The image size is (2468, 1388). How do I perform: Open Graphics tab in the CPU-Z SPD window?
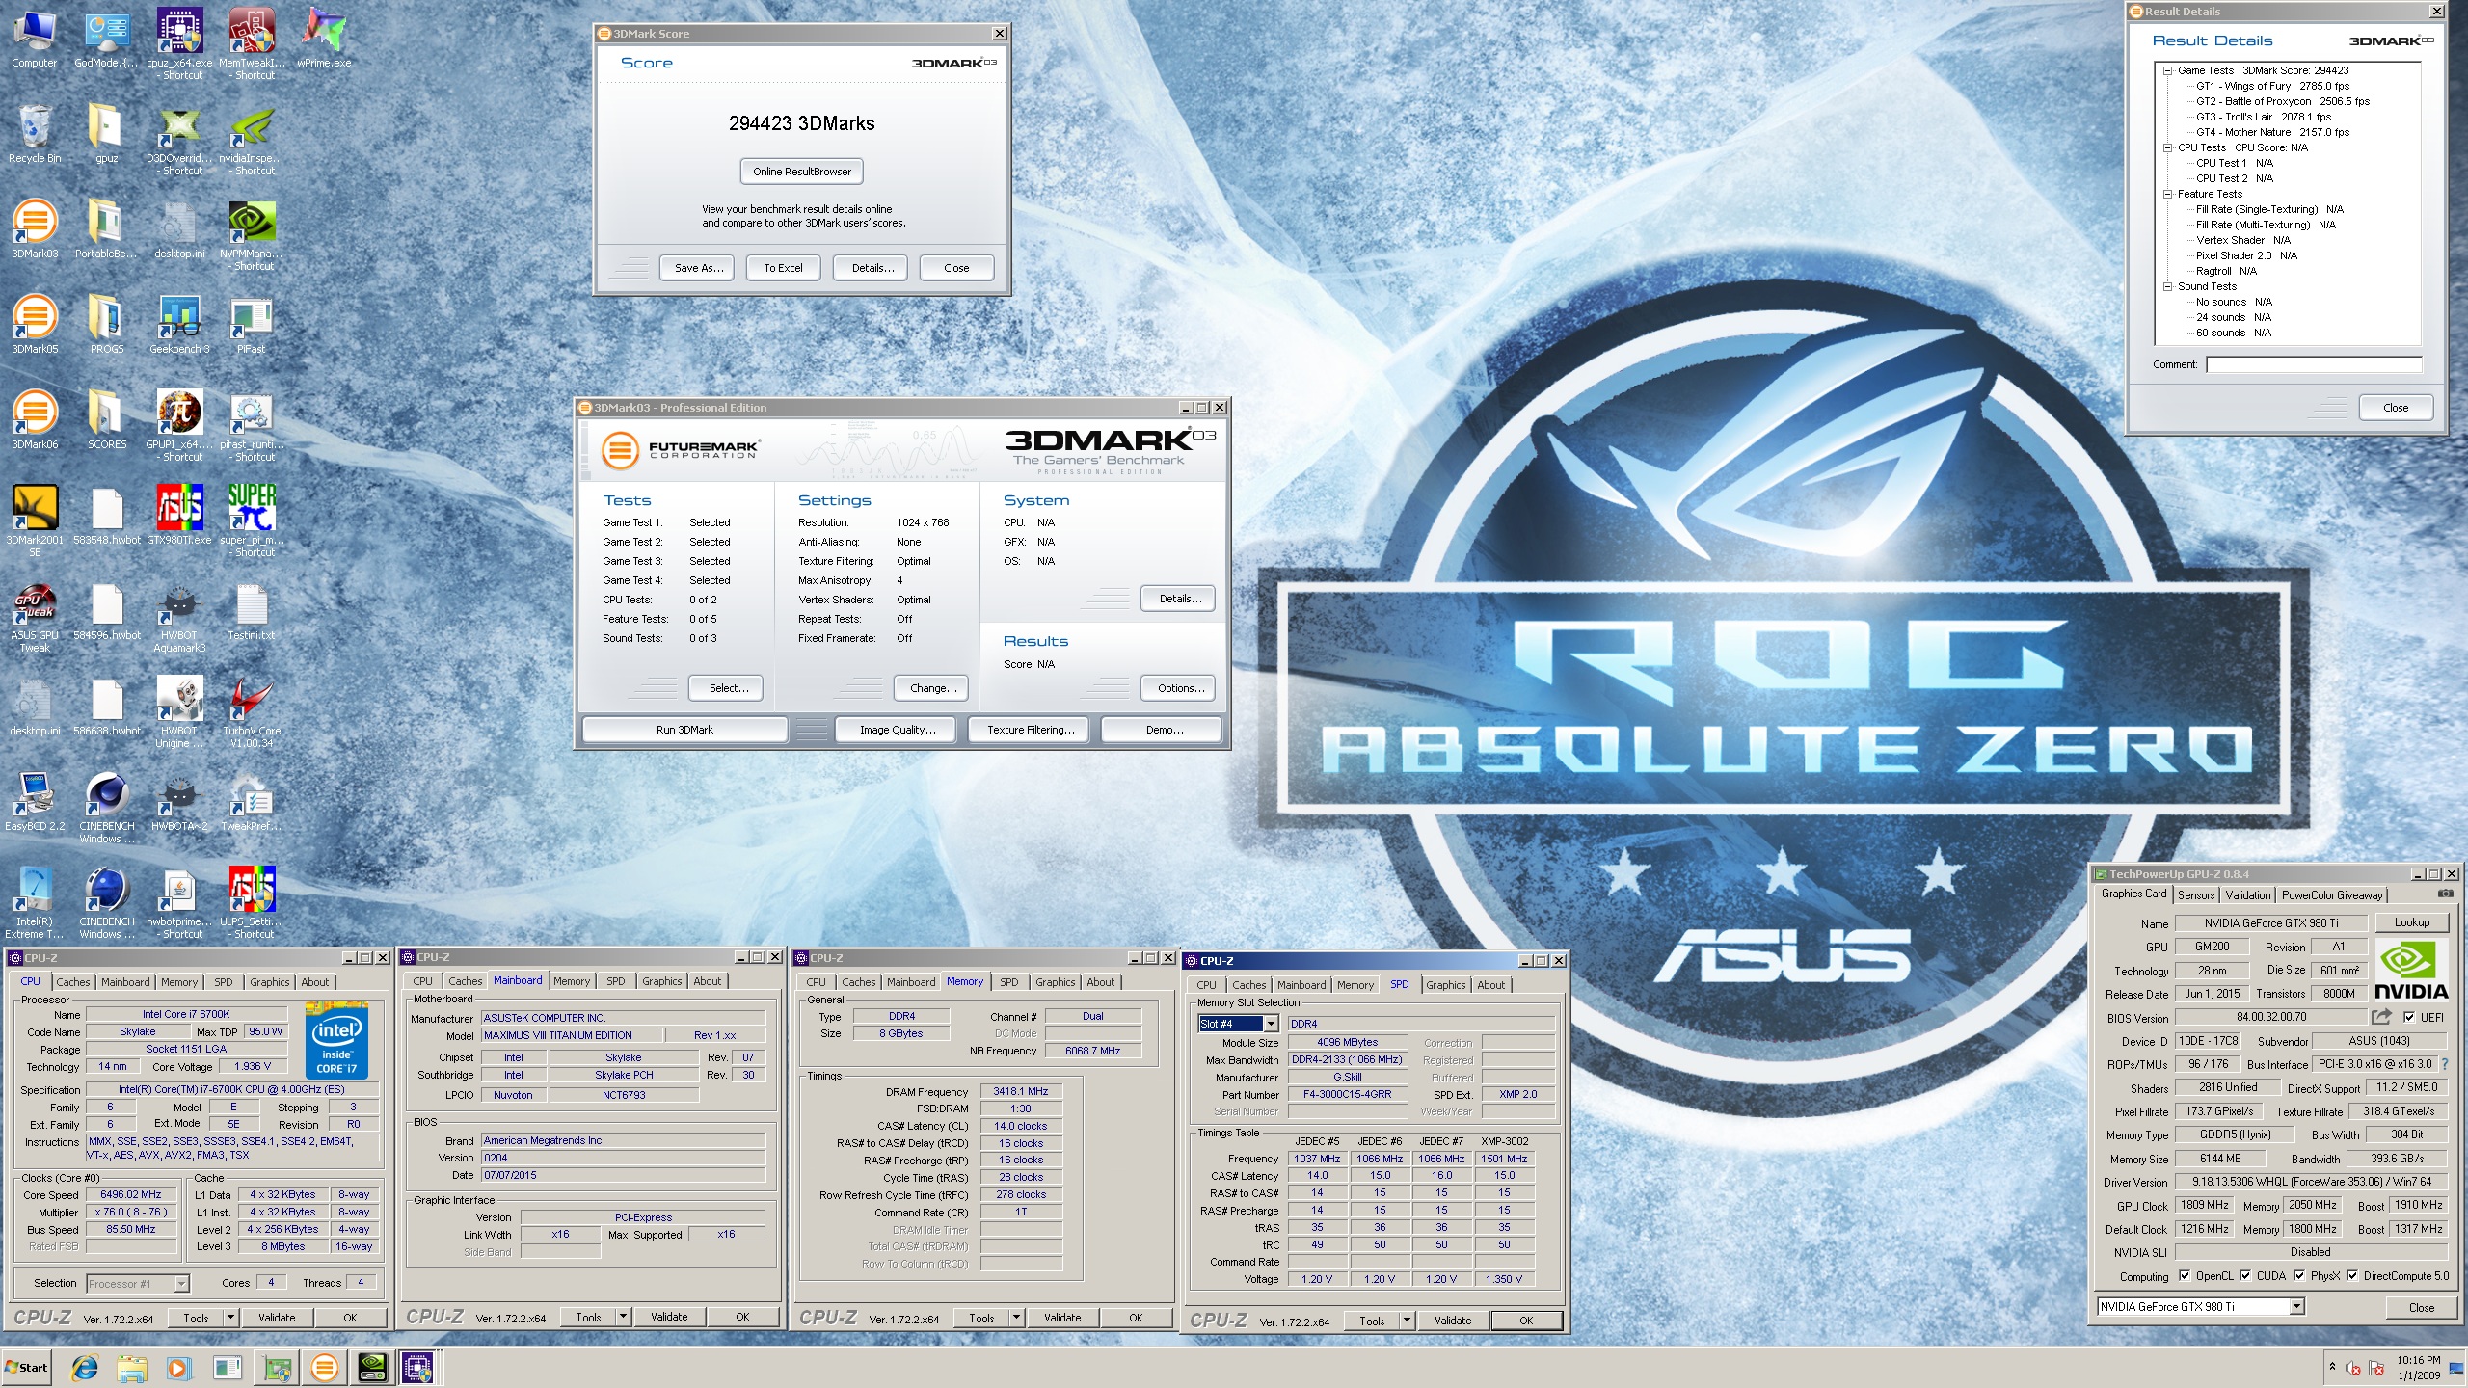(x=1445, y=985)
